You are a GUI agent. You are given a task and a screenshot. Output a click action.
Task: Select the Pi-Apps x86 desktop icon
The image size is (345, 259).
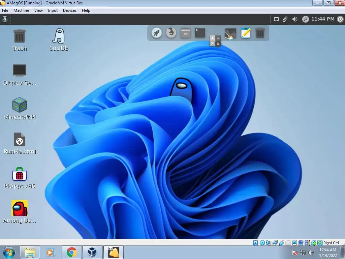click(20, 178)
